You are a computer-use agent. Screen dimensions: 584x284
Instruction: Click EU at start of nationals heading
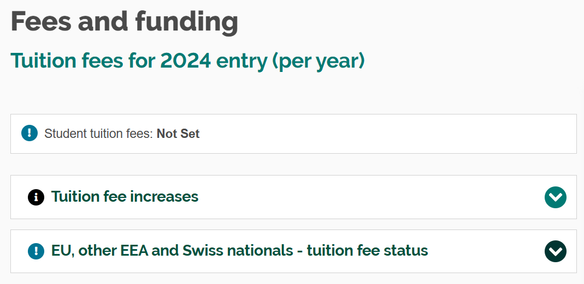(x=61, y=251)
